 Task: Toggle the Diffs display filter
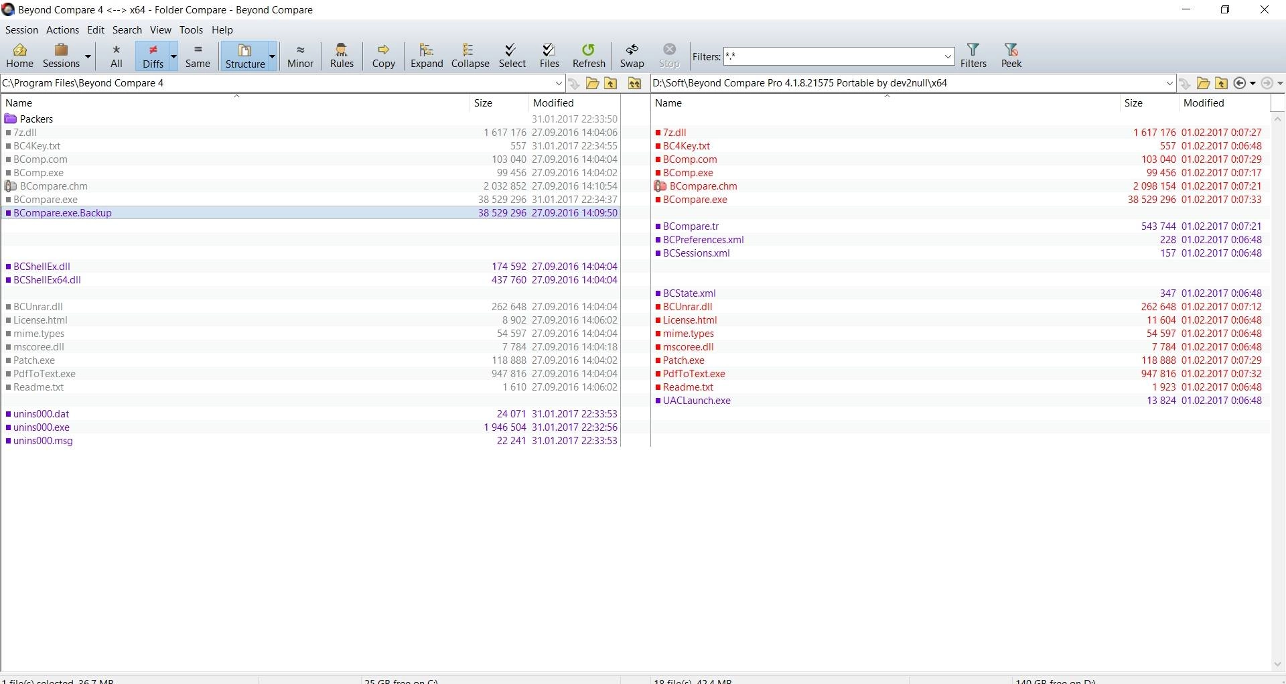pos(153,56)
